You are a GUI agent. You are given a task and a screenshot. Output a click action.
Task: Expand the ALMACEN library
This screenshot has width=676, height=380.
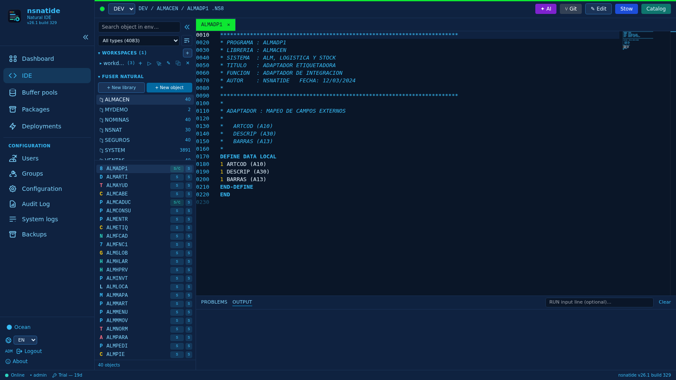point(145,100)
